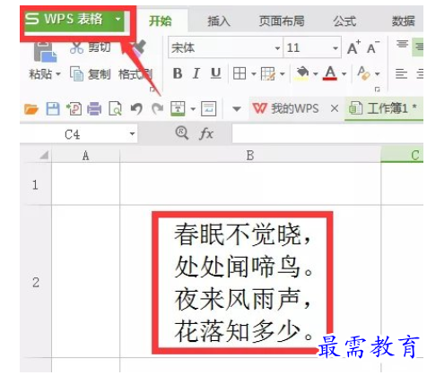Click the 粘贴 paste icon
The width and height of the screenshot is (427, 375).
point(45,52)
